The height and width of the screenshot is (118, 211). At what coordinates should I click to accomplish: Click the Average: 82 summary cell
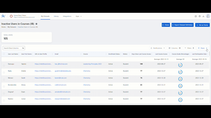(x=180, y=59)
